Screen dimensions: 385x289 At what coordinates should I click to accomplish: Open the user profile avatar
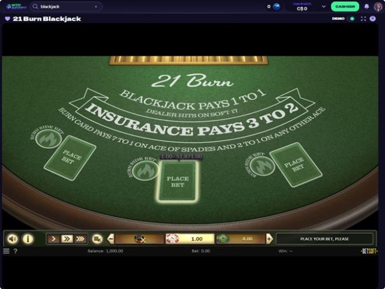click(x=378, y=7)
